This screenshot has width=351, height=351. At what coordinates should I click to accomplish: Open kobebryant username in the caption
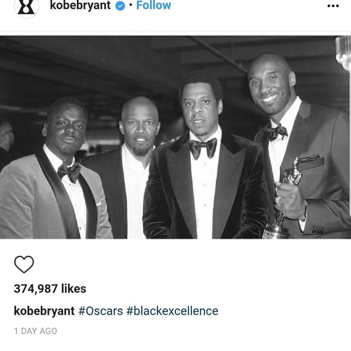(x=44, y=311)
